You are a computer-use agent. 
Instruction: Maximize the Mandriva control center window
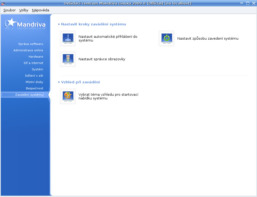click(x=248, y=3)
